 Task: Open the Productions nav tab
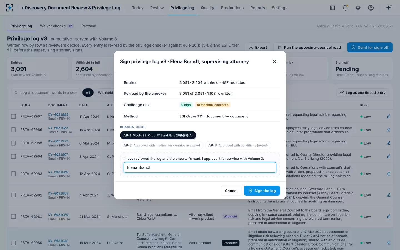coord(232,8)
